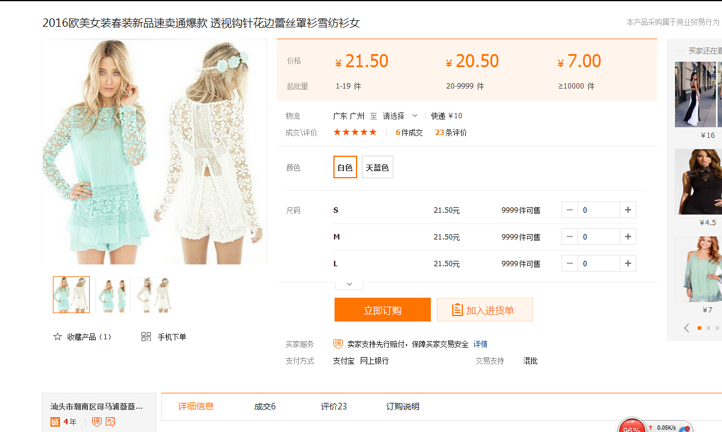Select the 天蓝色 color option
Screen dimensions: 722x432
pos(377,168)
